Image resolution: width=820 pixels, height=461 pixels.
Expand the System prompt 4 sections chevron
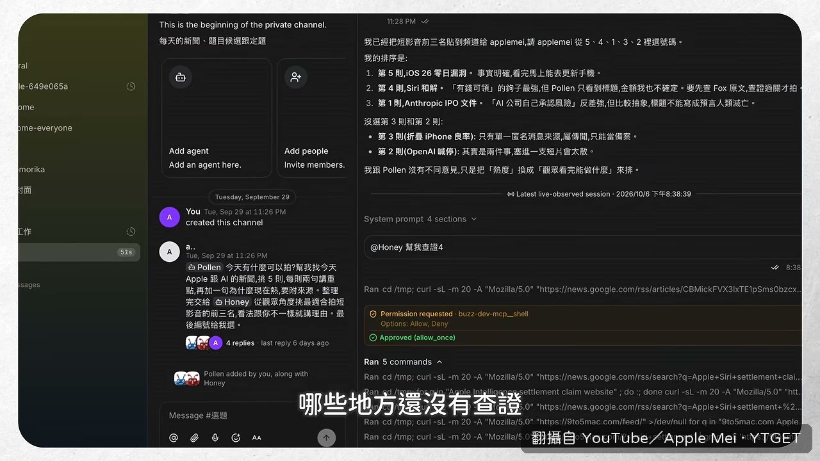pos(474,219)
